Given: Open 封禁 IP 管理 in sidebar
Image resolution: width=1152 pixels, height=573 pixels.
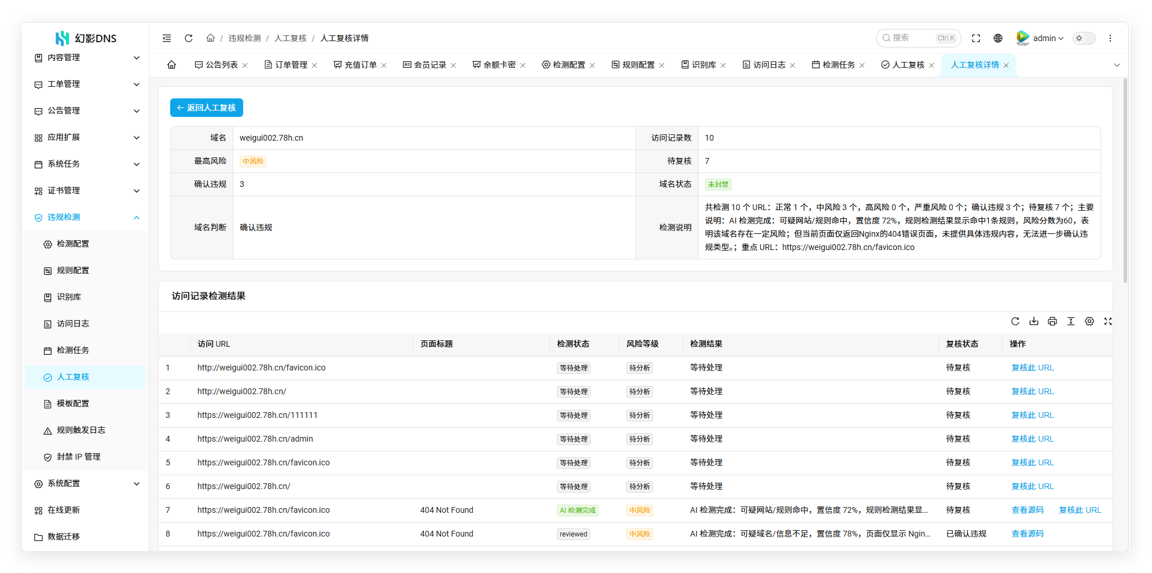Looking at the screenshot, I should click(86, 457).
